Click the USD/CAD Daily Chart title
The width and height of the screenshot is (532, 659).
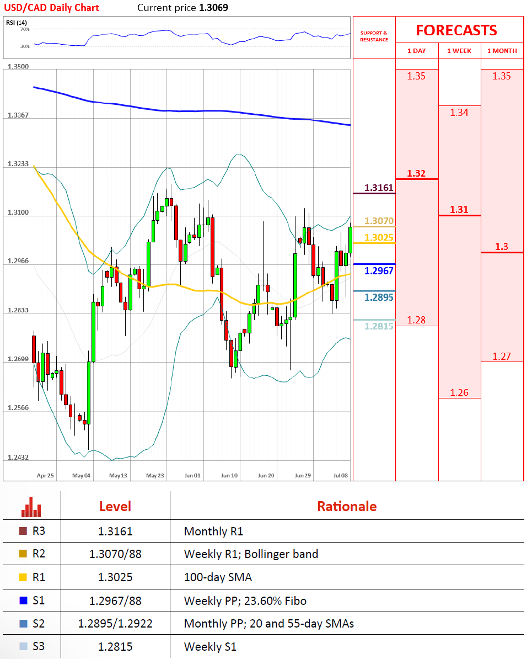click(x=53, y=8)
